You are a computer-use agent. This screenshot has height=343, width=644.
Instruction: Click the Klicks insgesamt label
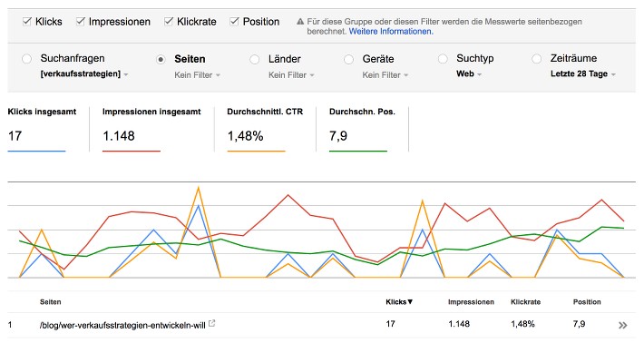(x=42, y=112)
